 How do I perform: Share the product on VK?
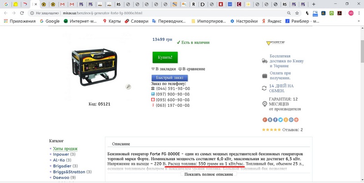[x=270, y=120]
